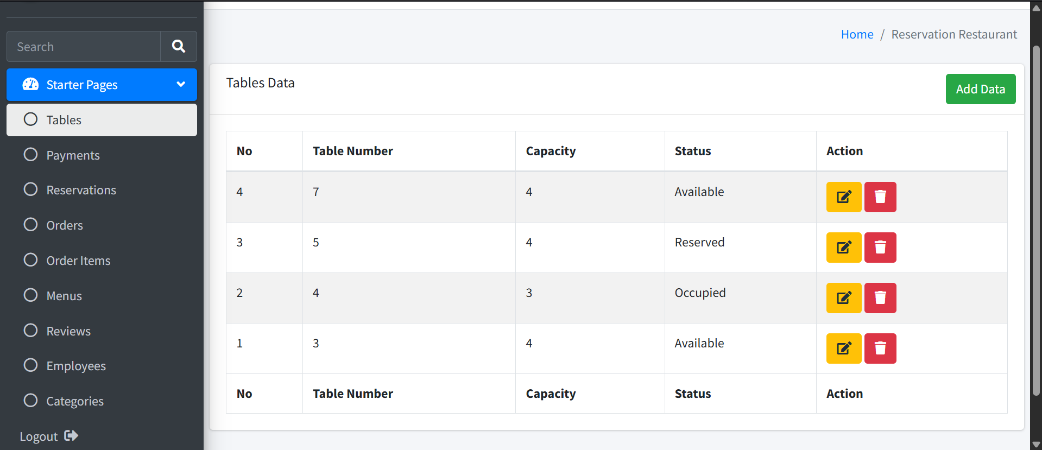Edit table number 7 row

pos(844,197)
